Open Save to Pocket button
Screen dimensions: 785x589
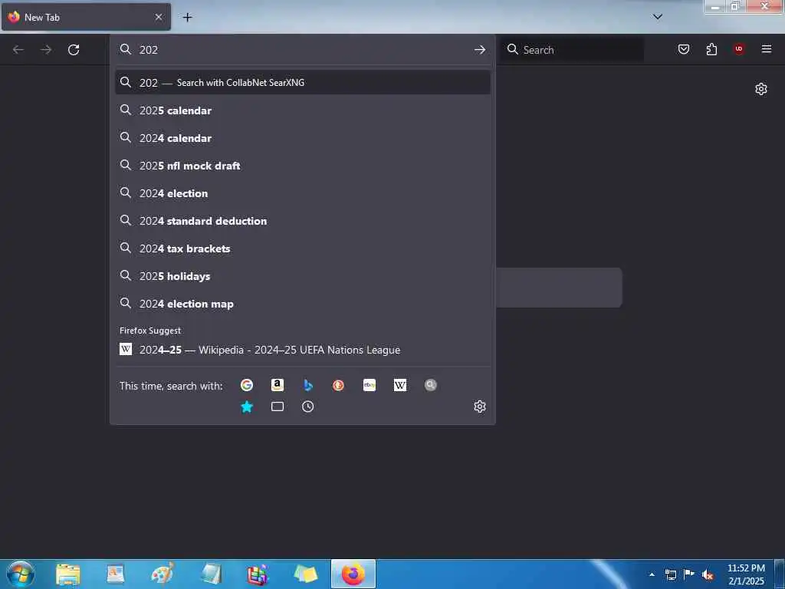tap(684, 49)
